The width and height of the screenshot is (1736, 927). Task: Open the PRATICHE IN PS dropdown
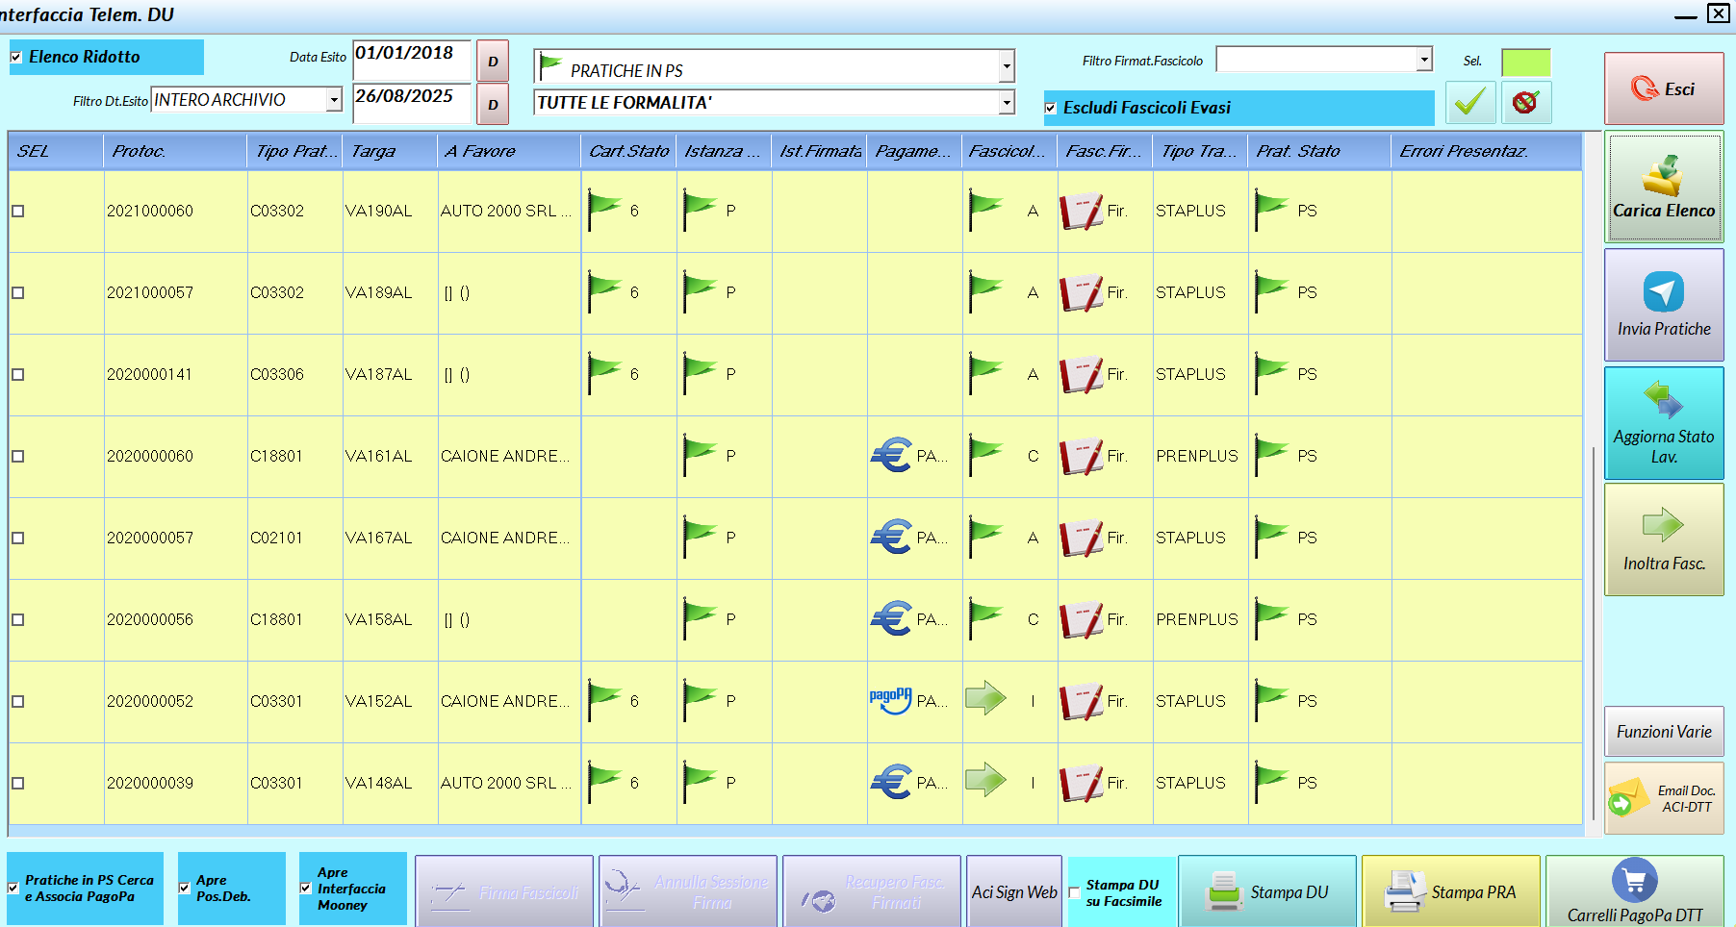click(x=1007, y=67)
